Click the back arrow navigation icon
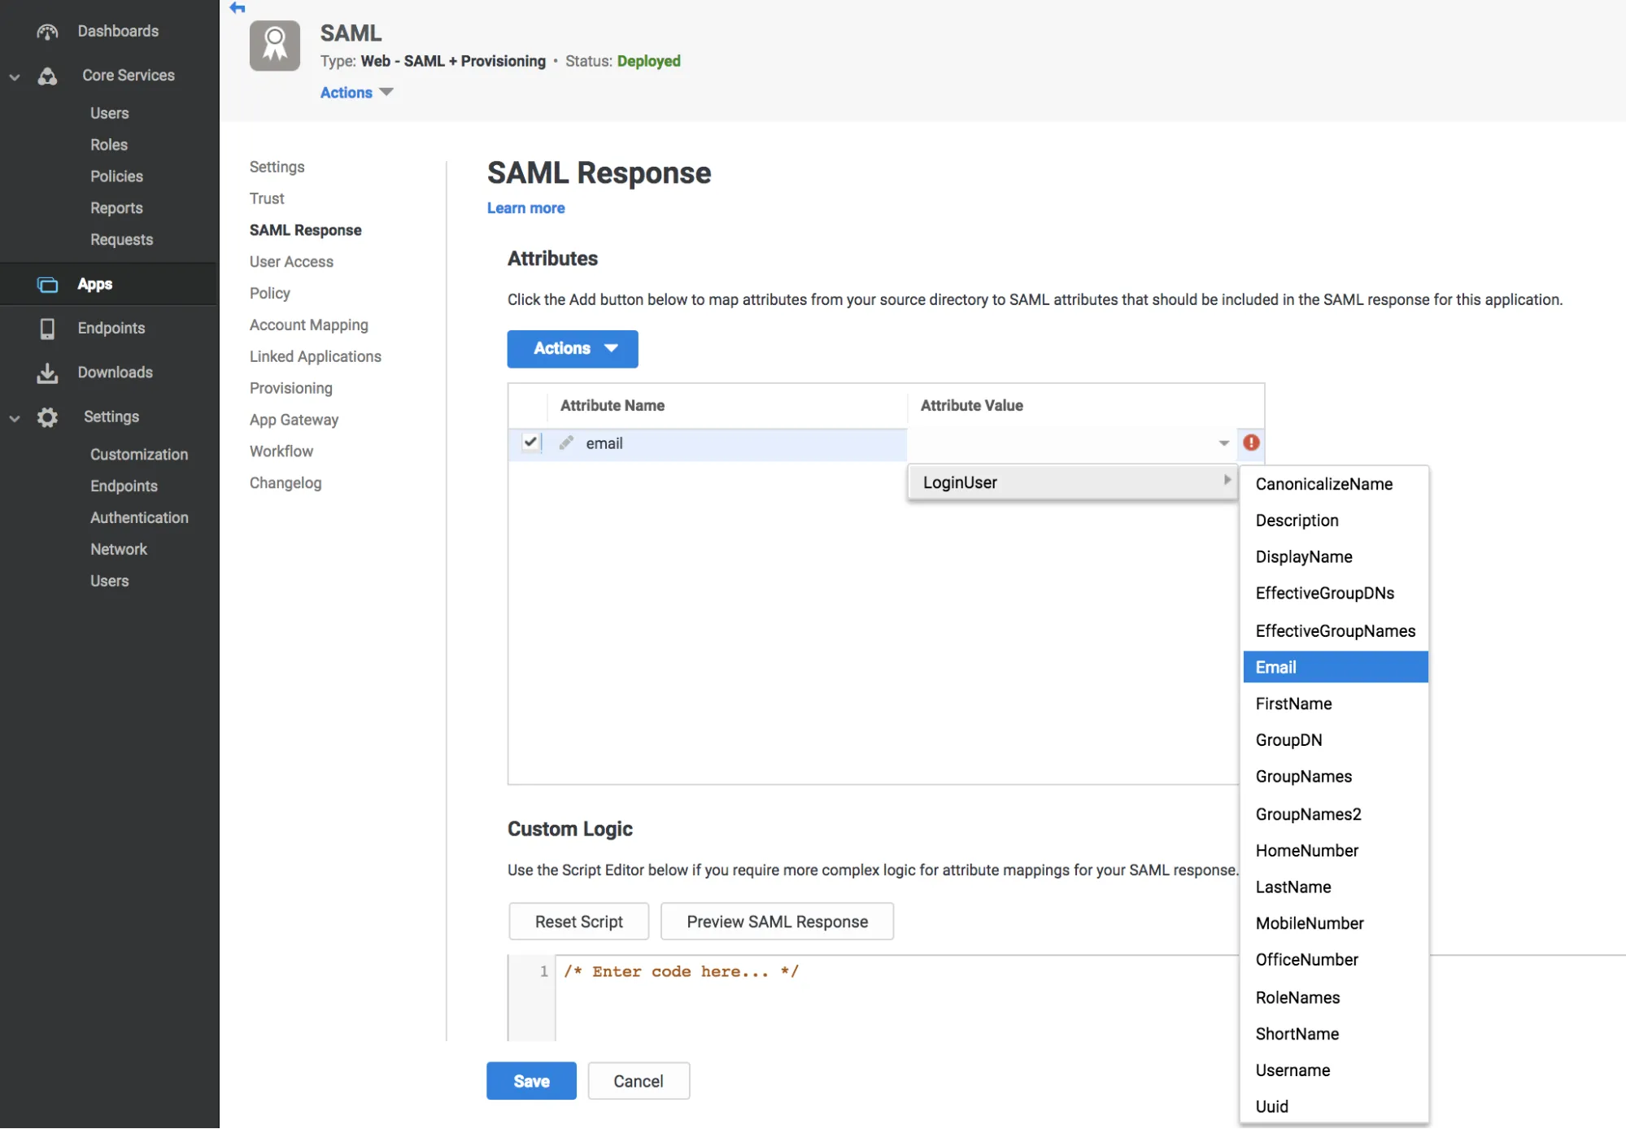This screenshot has width=1626, height=1129. (x=238, y=7)
